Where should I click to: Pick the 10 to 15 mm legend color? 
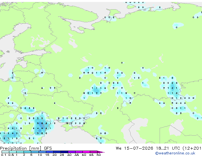coord(42,152)
